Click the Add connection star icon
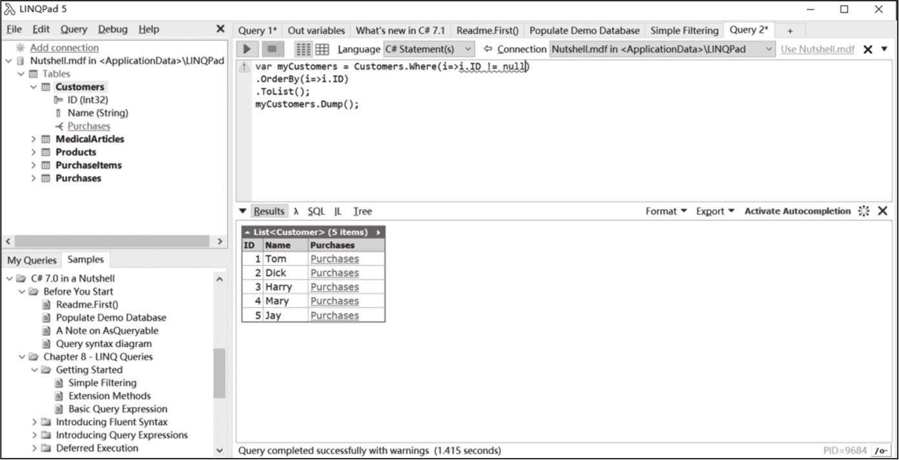 [21, 48]
